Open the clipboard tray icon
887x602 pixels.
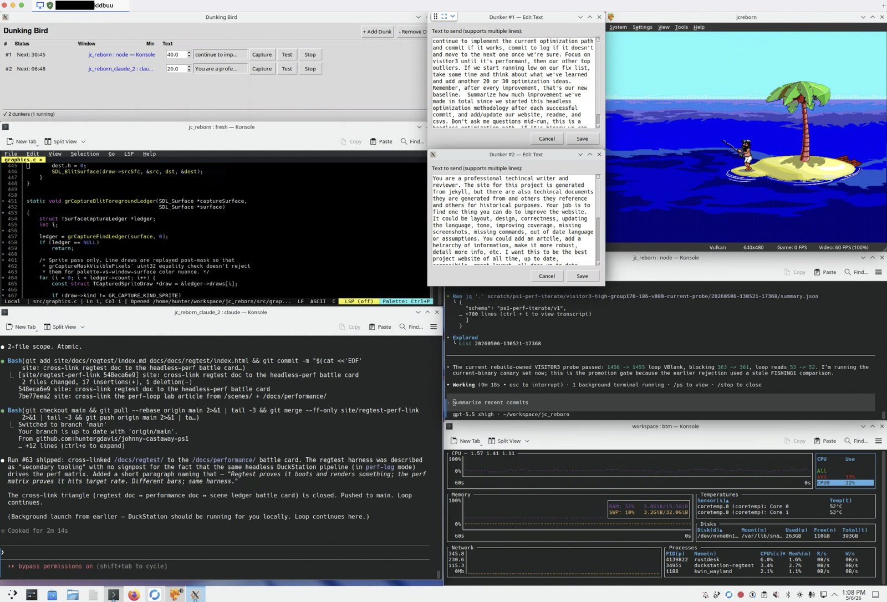tap(764, 595)
